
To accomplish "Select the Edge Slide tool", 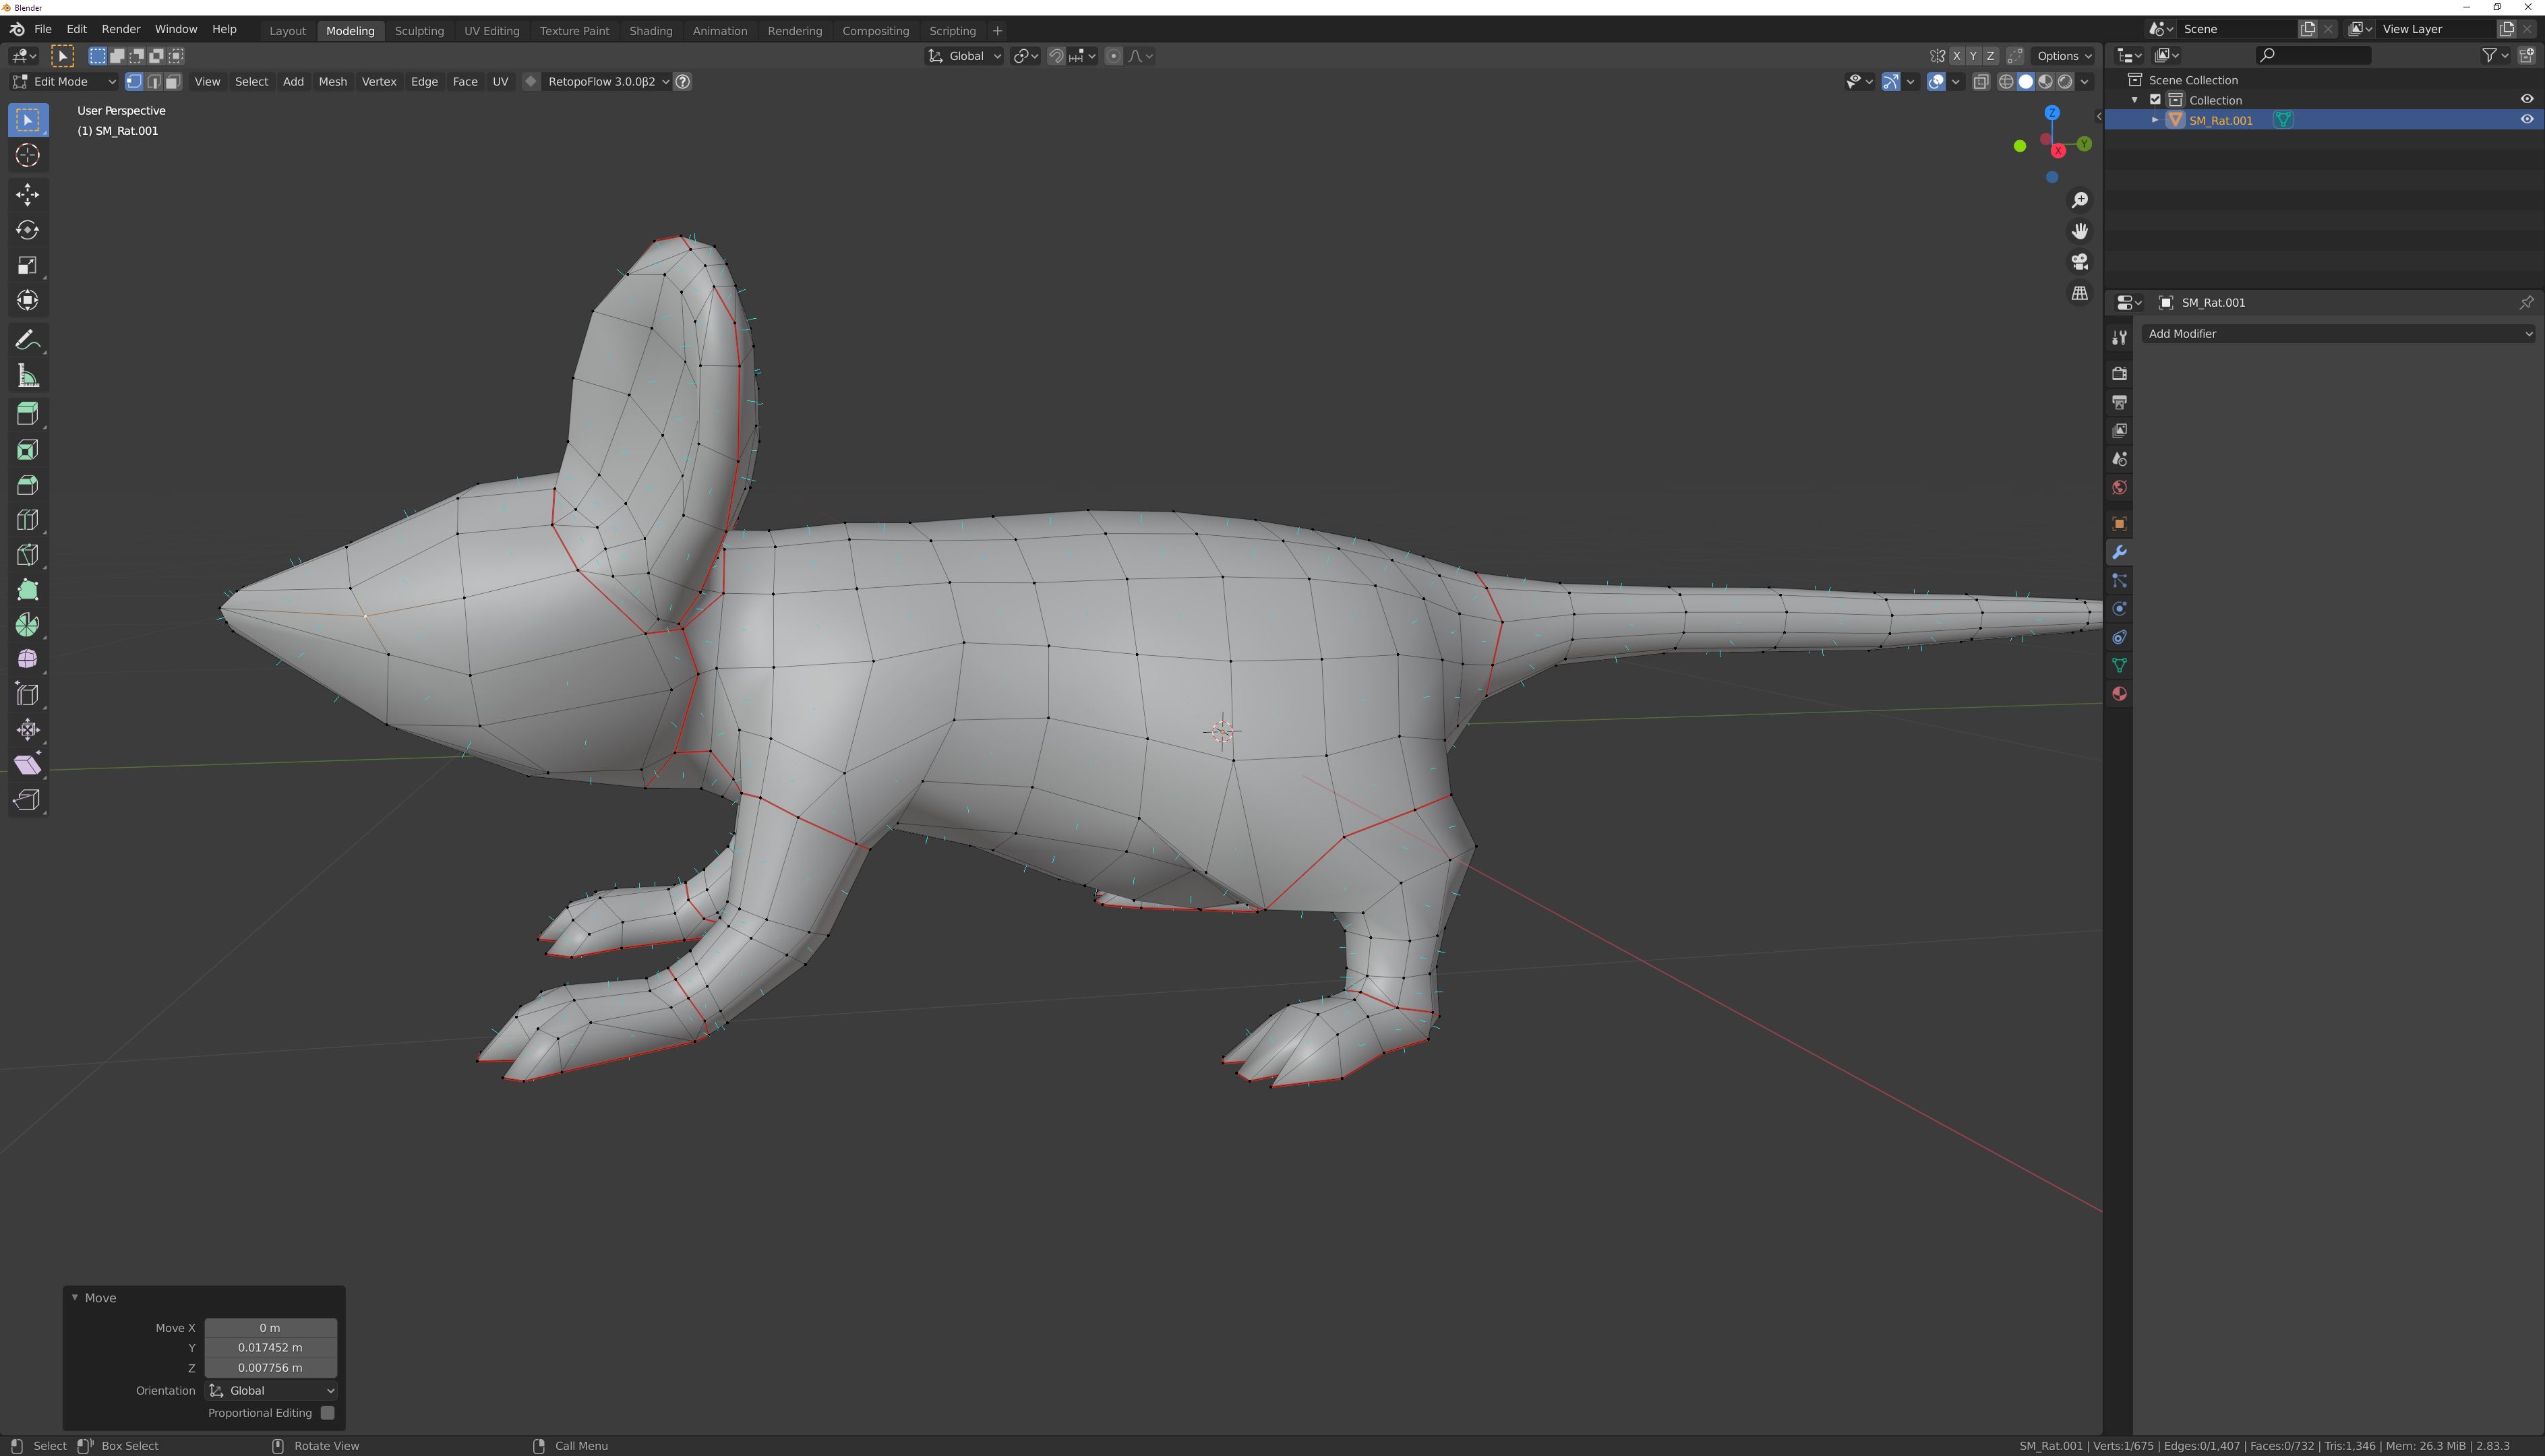I will tap(27, 695).
